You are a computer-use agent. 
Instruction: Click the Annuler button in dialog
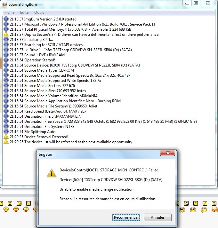pyautogui.click(x=157, y=217)
